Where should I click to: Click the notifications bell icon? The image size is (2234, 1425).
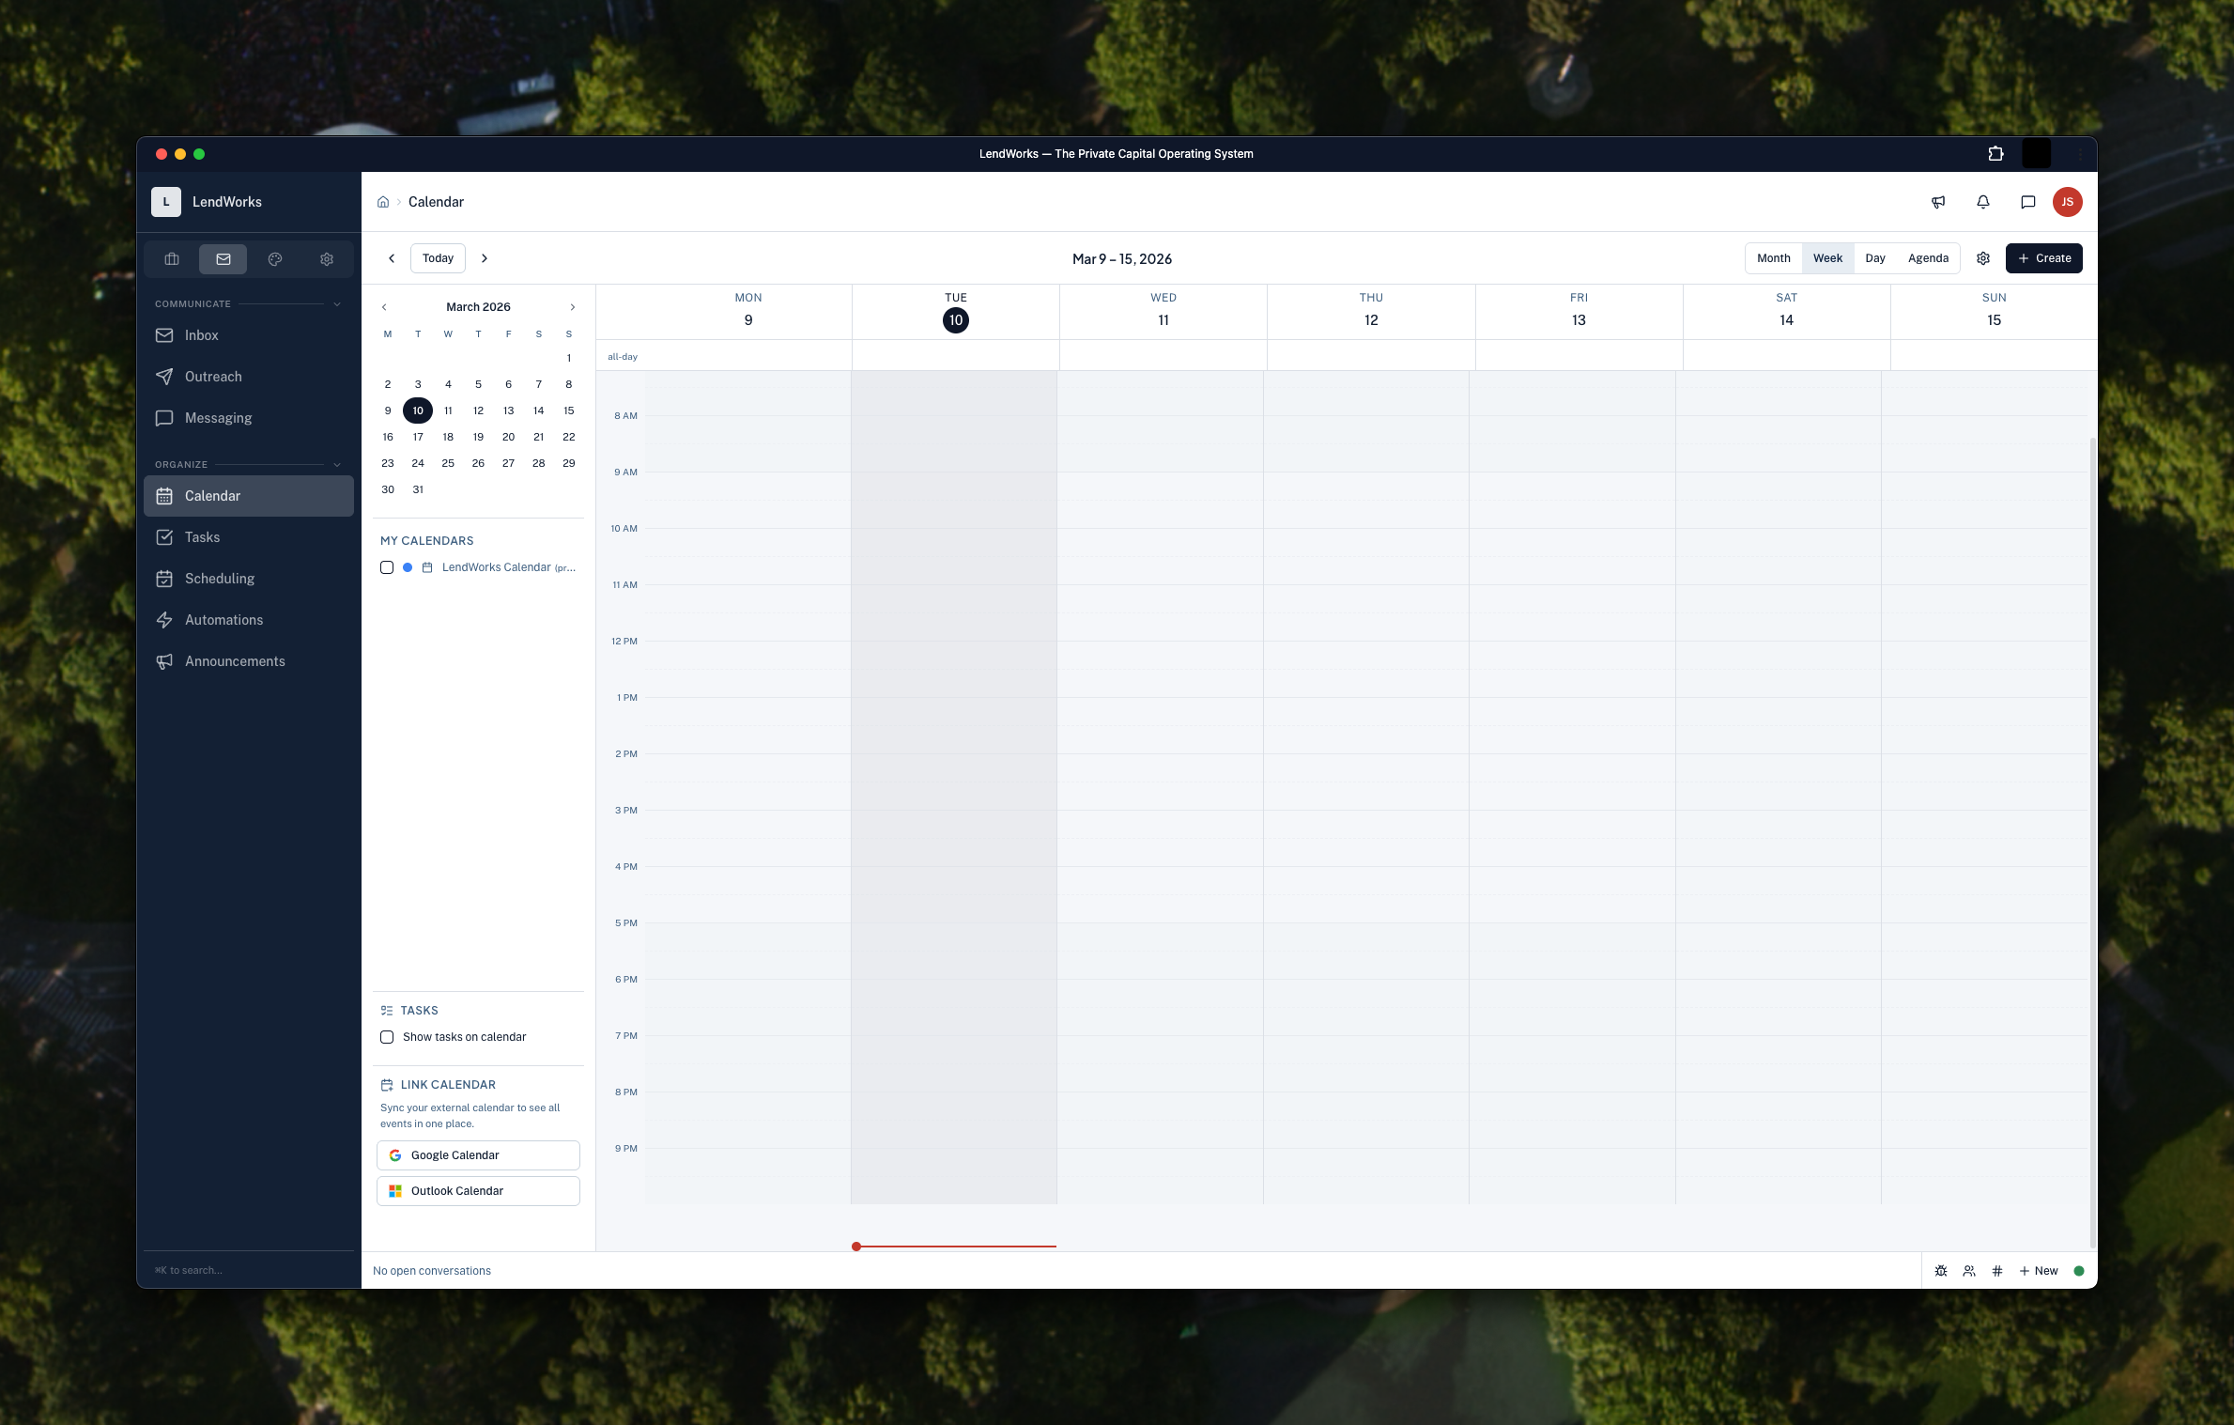point(1982,202)
